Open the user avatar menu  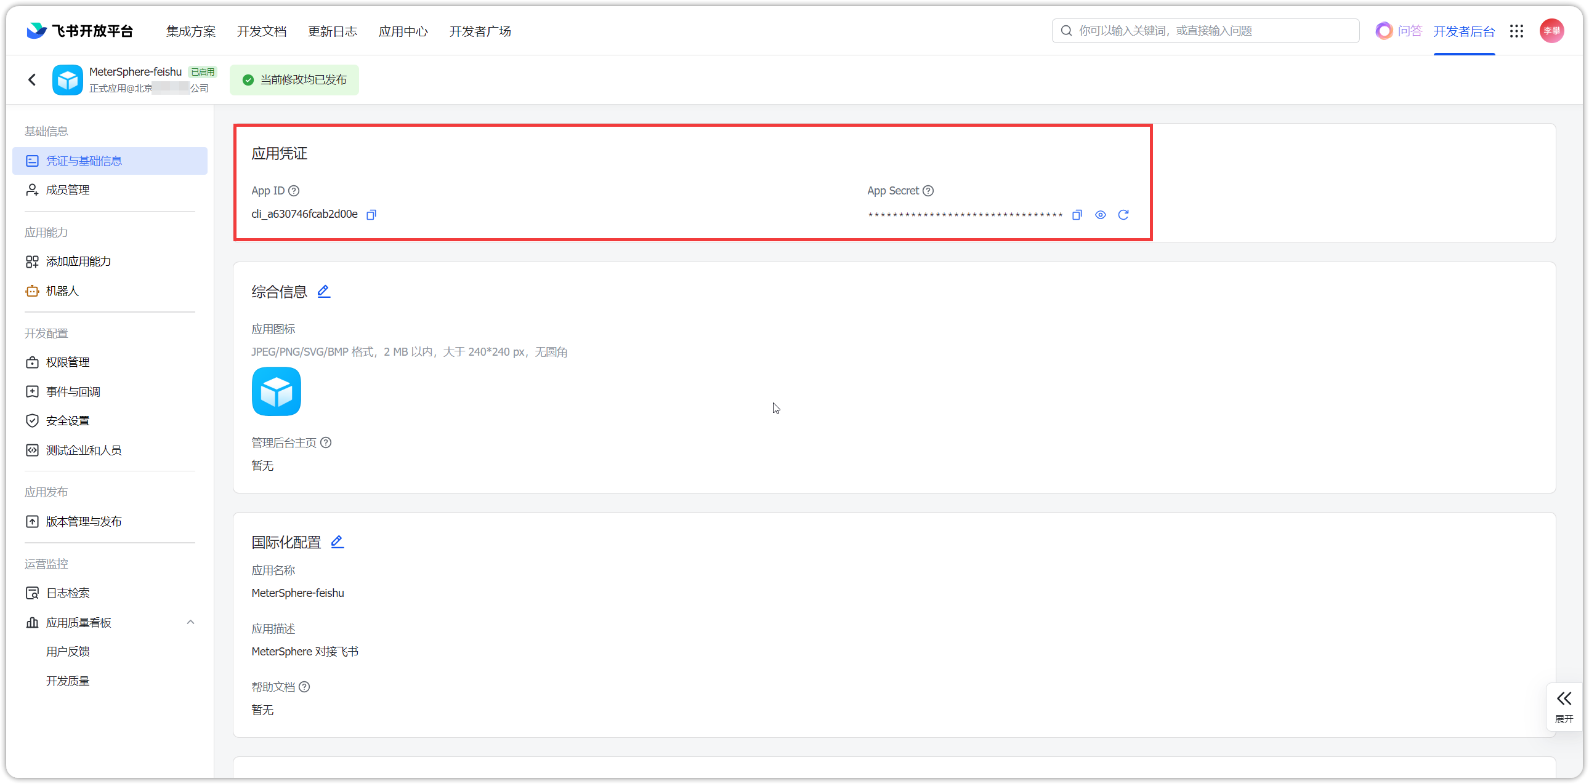(1552, 31)
